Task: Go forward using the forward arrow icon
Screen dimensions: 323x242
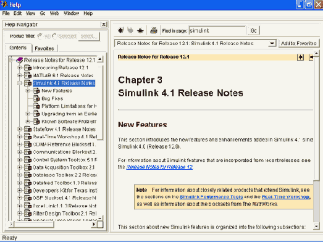Action: pyautogui.click(x=130, y=30)
